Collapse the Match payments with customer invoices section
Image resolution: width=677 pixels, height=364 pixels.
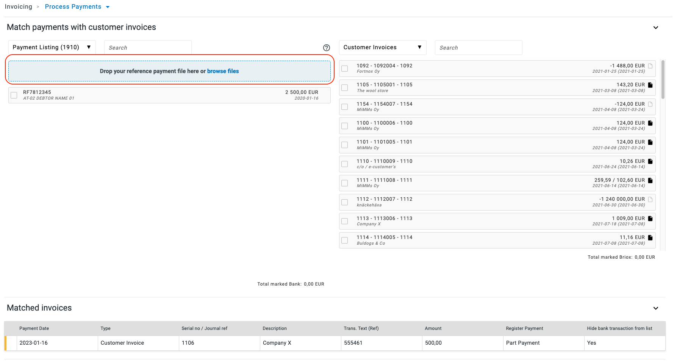point(656,28)
